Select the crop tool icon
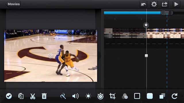Screen dimensions: 184x103 click(112, 96)
